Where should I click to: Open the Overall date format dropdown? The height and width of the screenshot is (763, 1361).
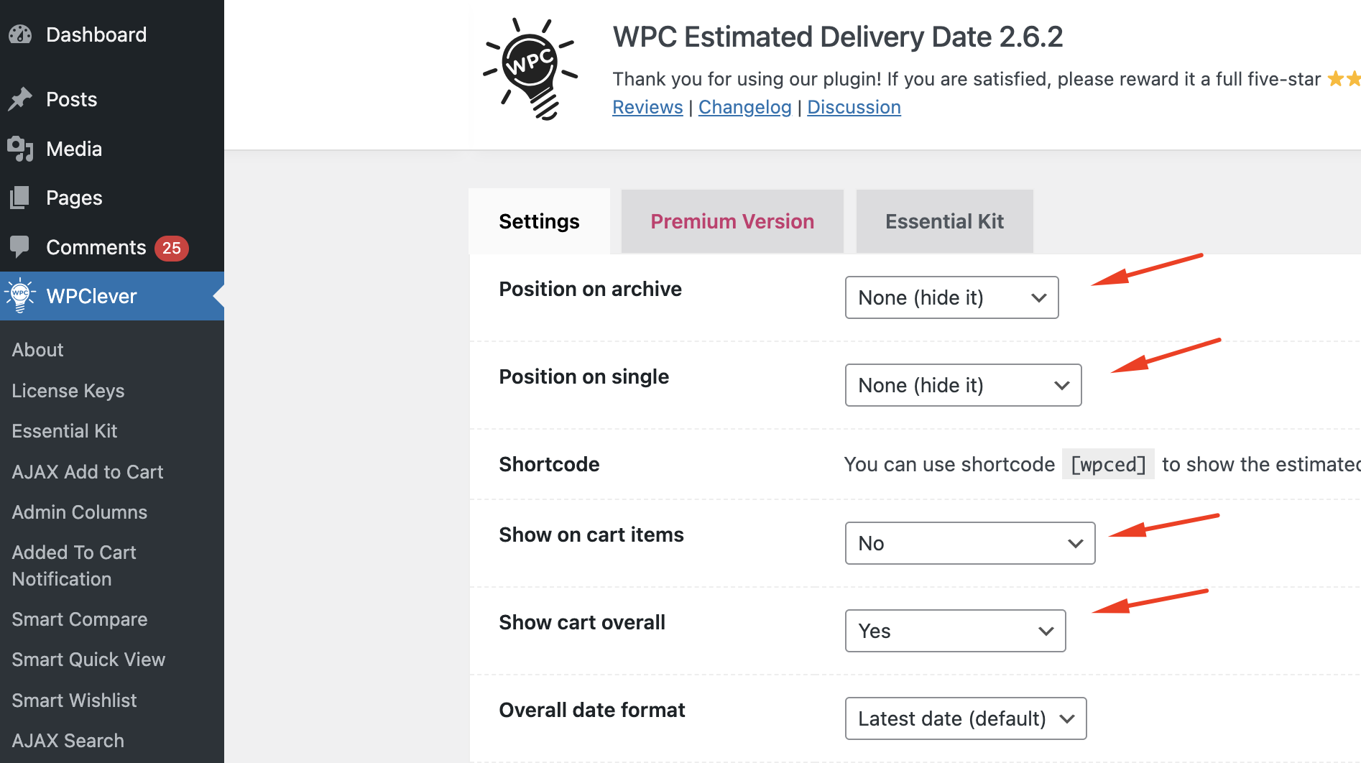966,718
